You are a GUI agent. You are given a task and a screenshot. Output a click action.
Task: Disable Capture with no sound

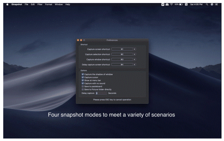click(x=83, y=83)
